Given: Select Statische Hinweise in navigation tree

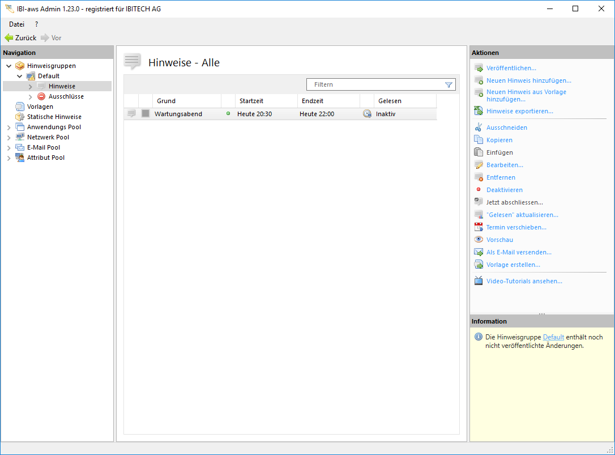Looking at the screenshot, I should 54,117.
